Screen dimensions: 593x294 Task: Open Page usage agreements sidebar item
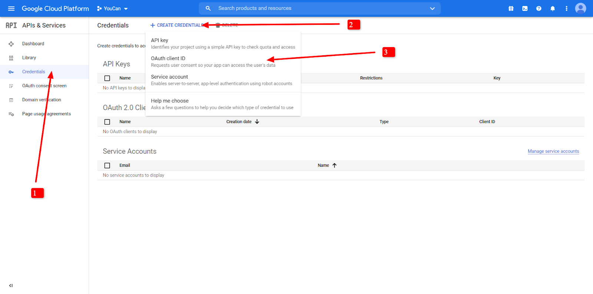coord(44,114)
